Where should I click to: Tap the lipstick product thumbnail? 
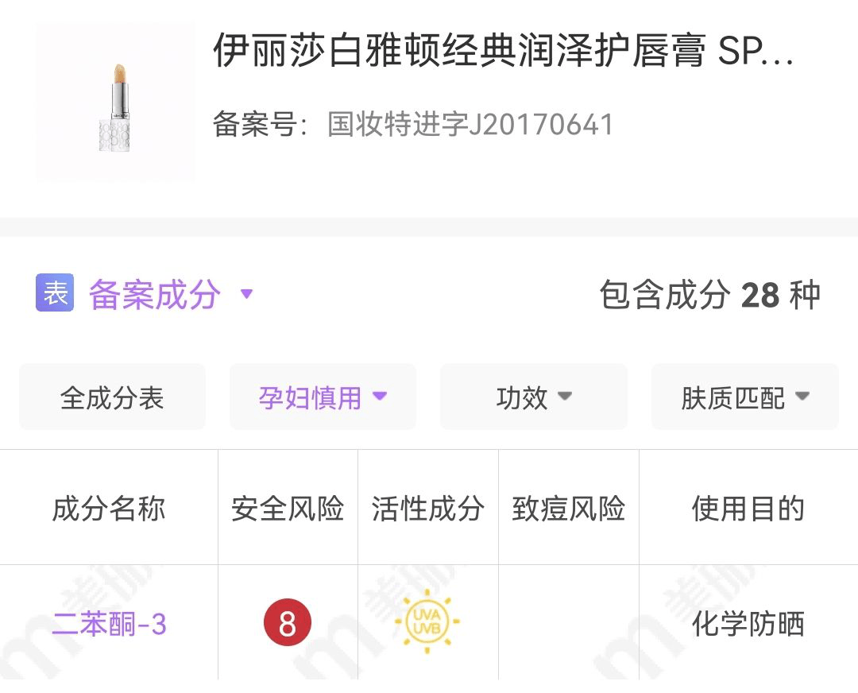click(x=115, y=102)
